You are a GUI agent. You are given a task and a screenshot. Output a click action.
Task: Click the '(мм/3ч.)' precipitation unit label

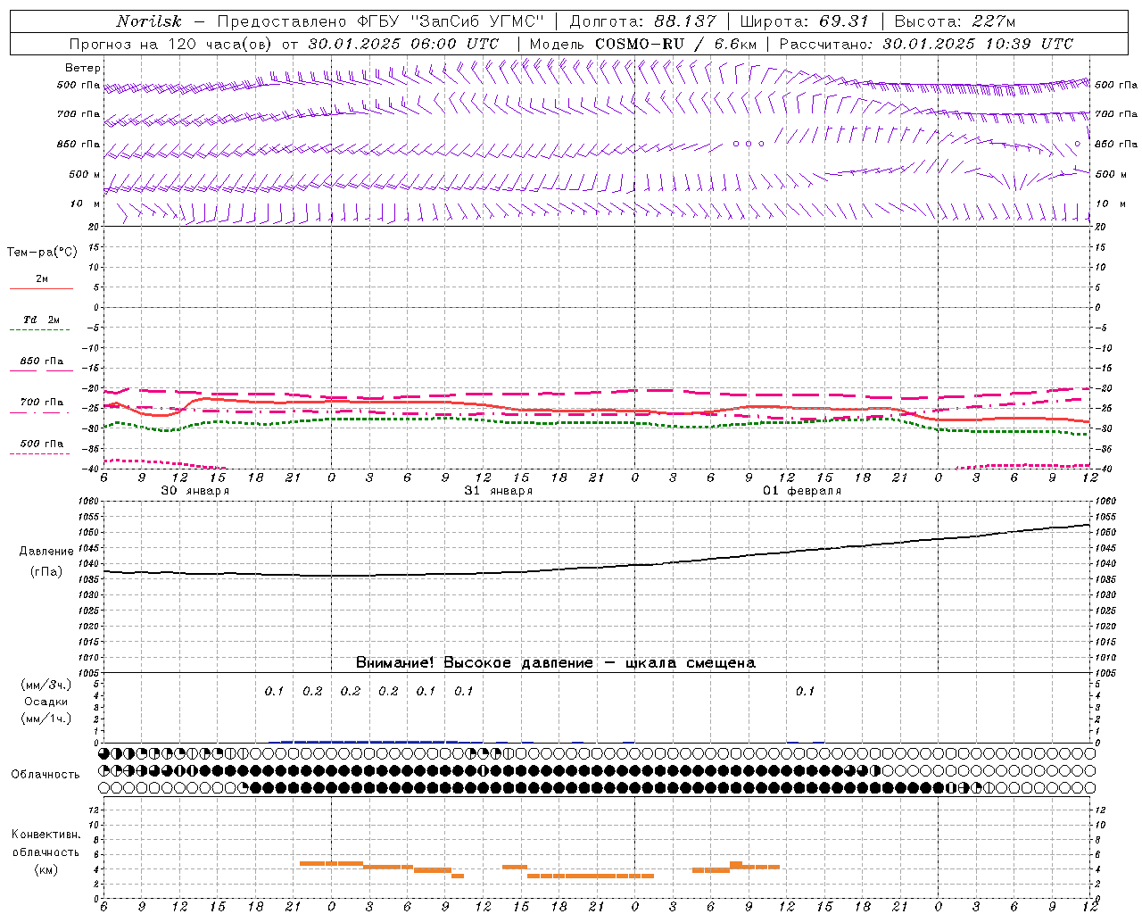click(x=46, y=685)
